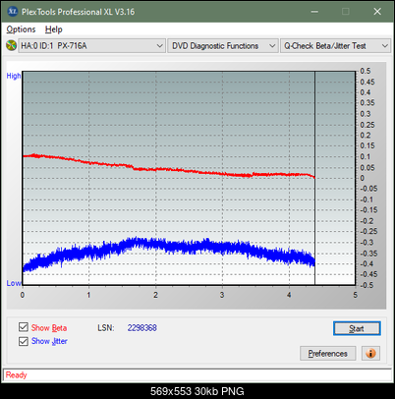The image size is (395, 399).
Task: Click the LSN: label
Action: pyautogui.click(x=106, y=328)
